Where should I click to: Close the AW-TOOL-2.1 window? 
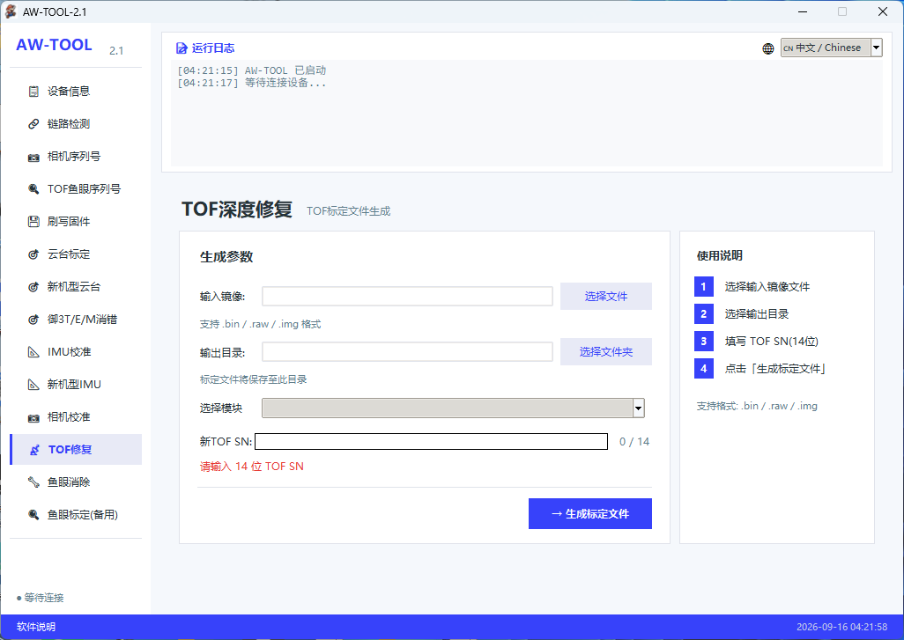coord(883,11)
